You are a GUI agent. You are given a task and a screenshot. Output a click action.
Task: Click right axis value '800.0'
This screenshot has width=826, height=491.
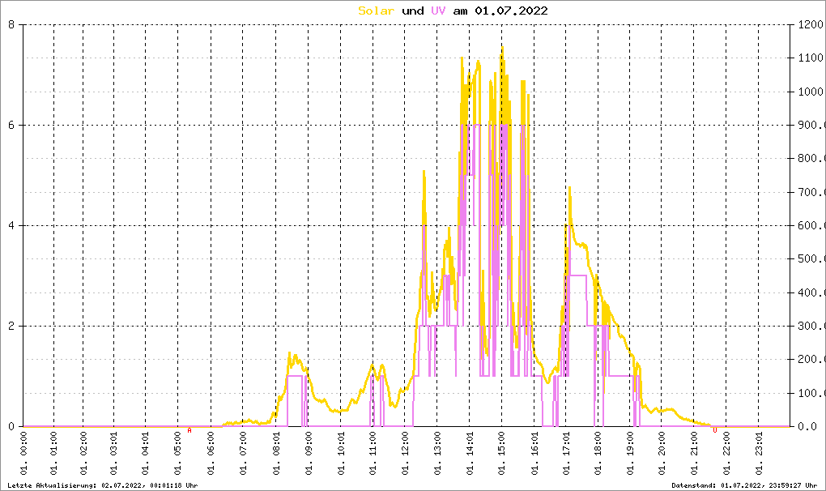point(811,158)
